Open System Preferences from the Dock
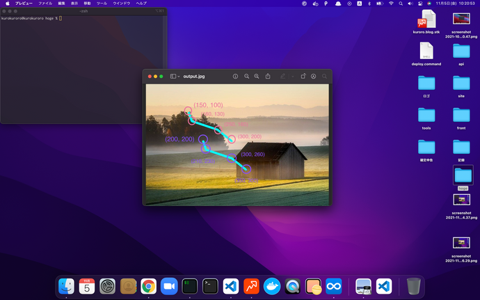Viewport: 480px width, 300px height. click(x=107, y=286)
